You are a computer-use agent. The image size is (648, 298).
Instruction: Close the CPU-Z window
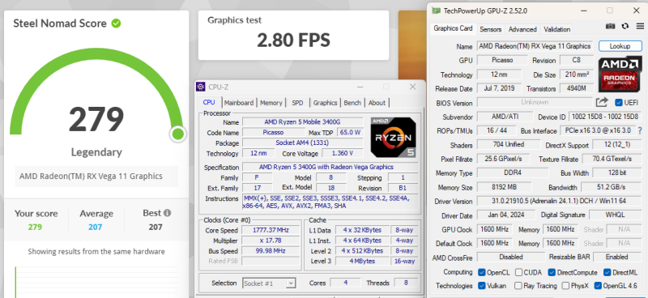(412, 87)
